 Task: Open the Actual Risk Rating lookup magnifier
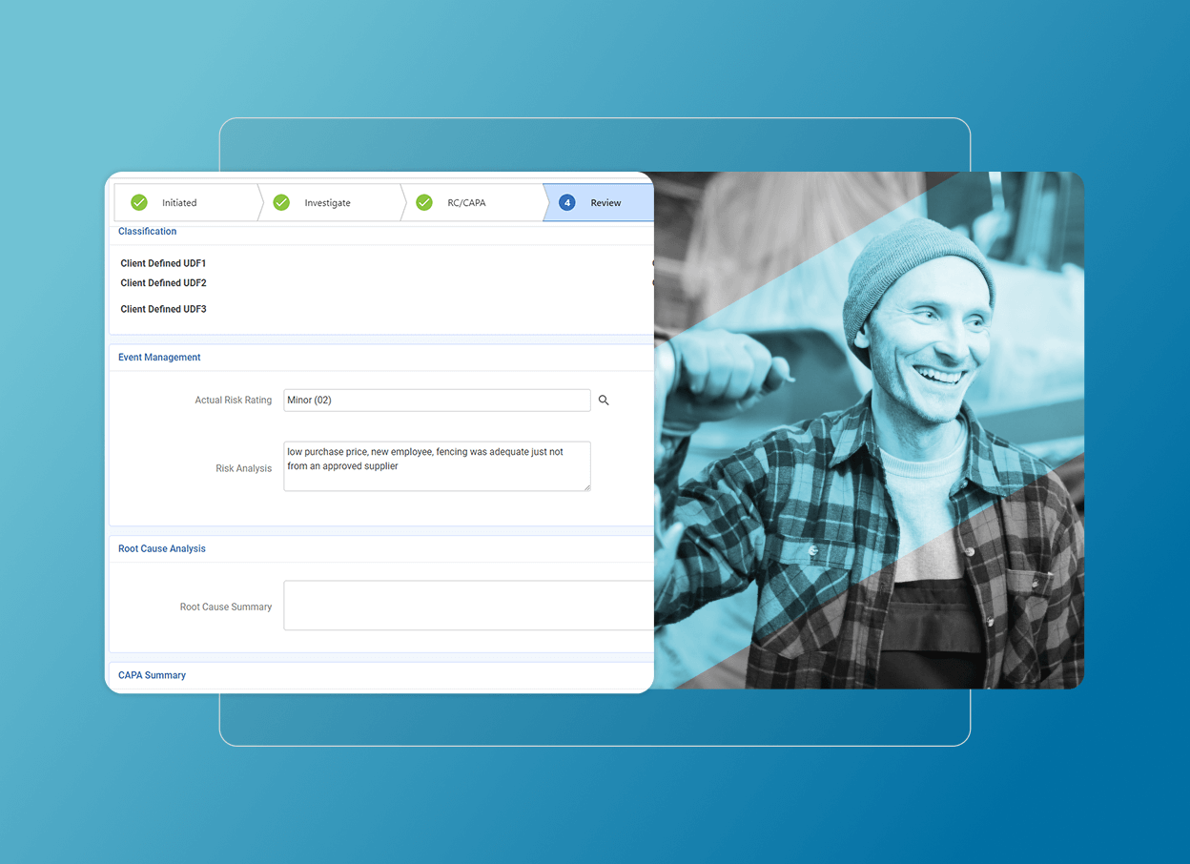(x=604, y=400)
